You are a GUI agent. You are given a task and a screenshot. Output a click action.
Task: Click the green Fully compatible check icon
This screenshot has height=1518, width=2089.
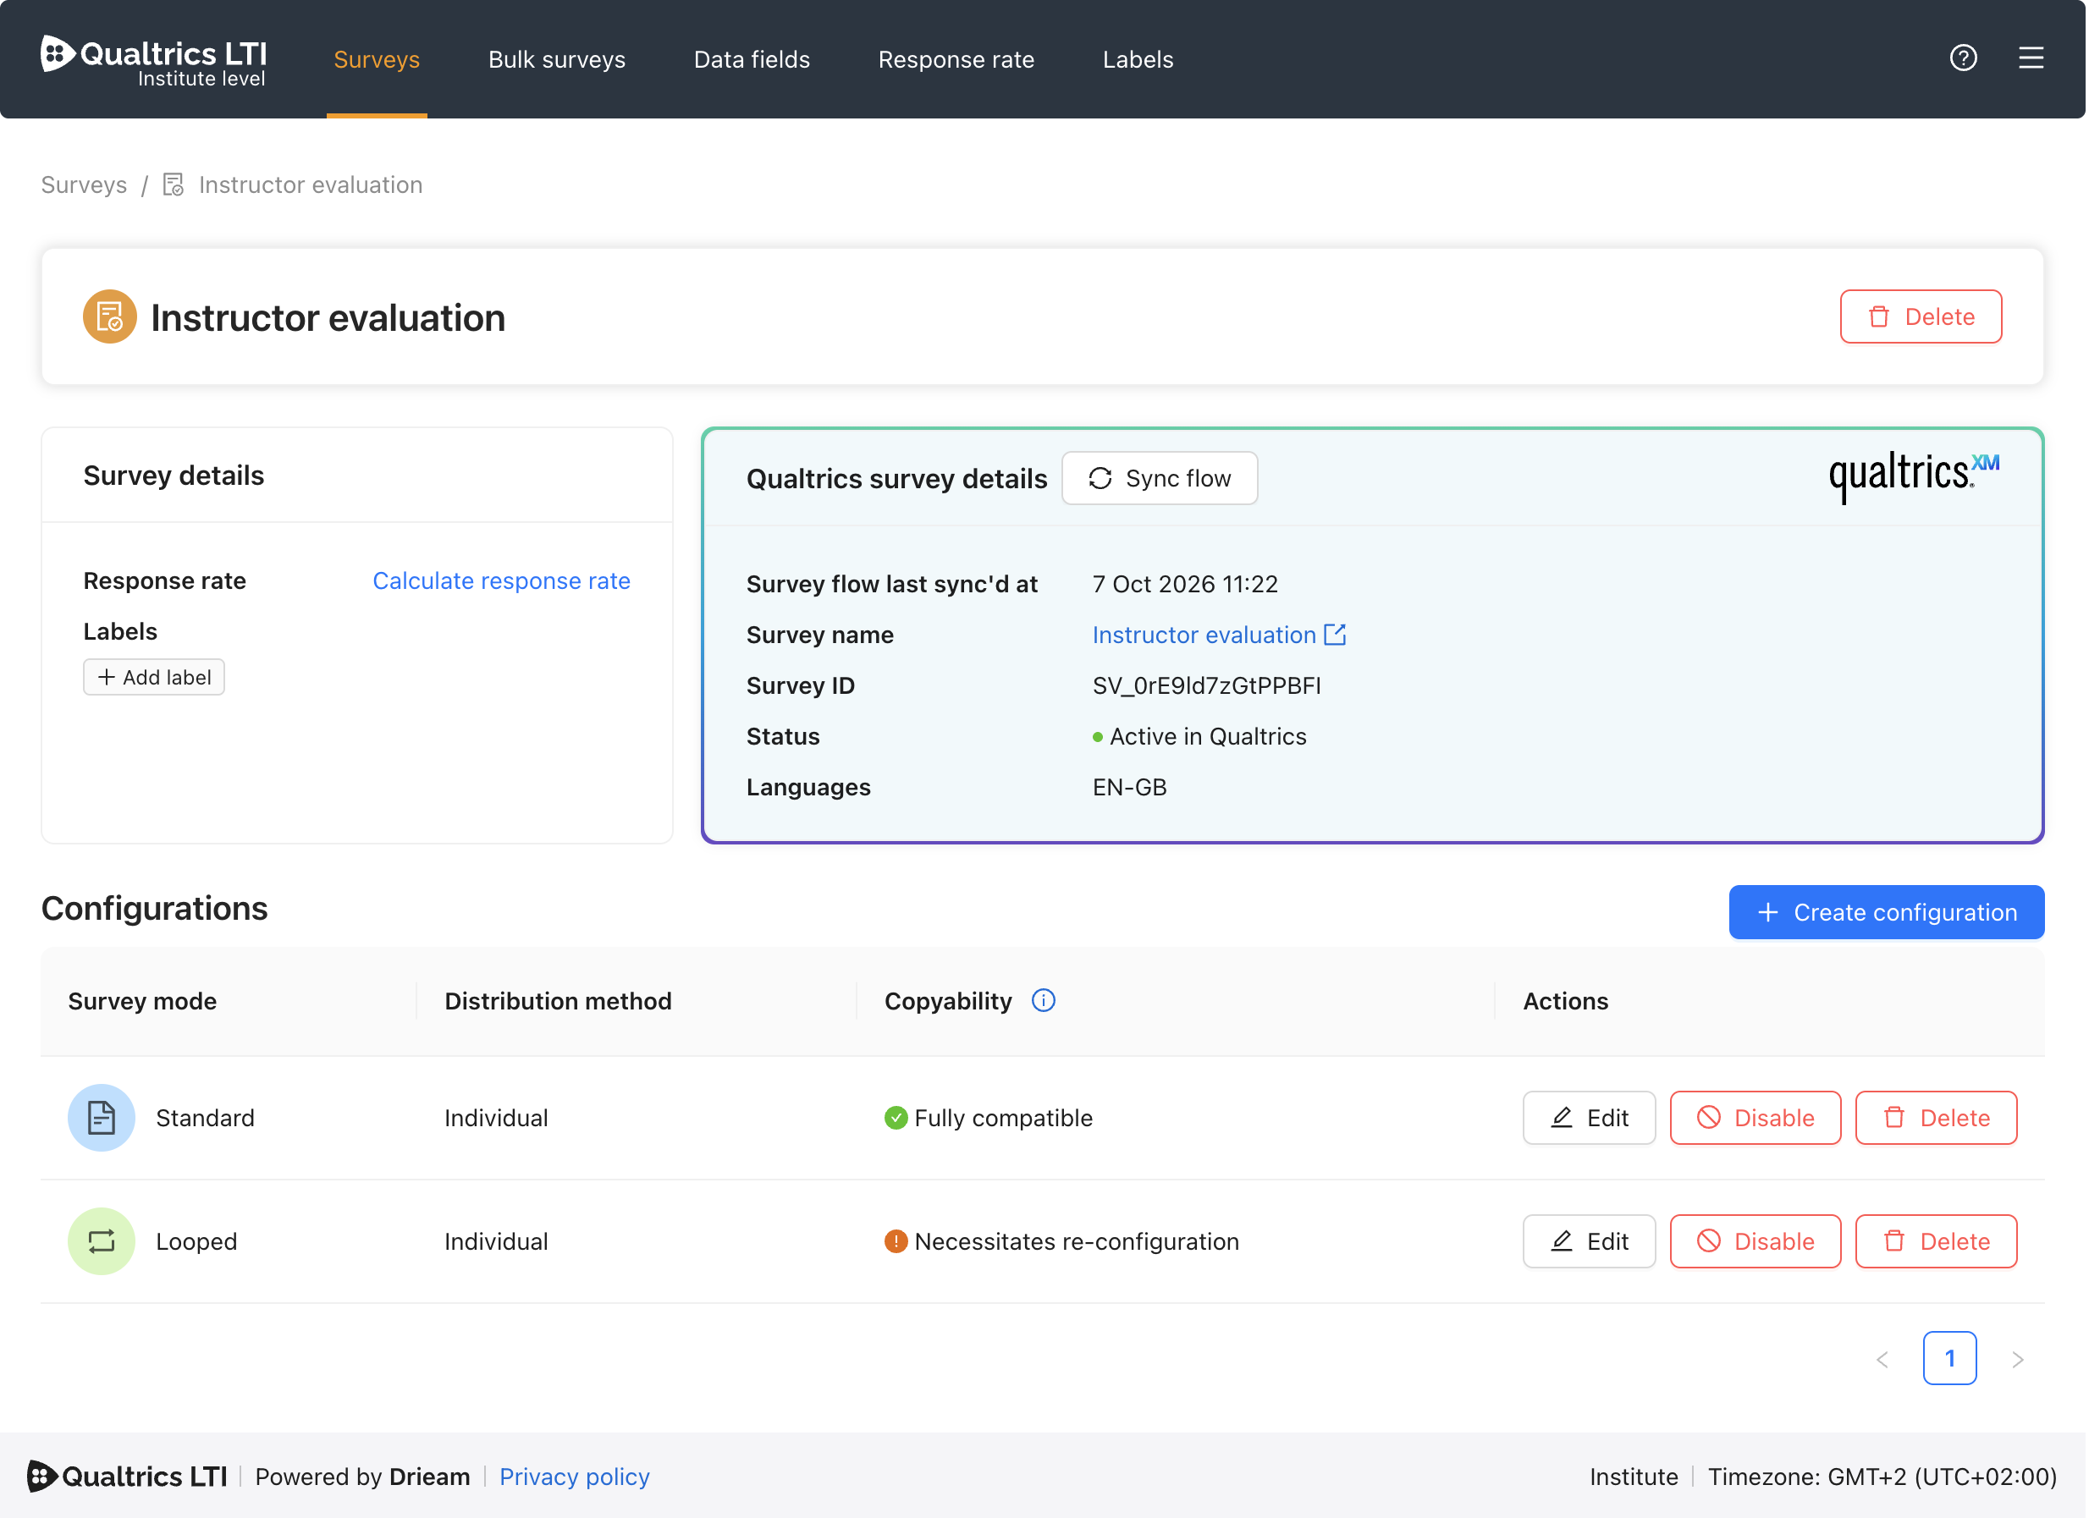[x=896, y=1118]
